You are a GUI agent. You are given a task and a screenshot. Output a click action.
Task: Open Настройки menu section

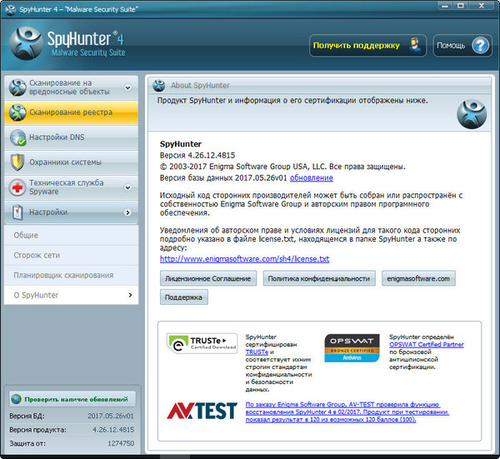[x=71, y=212]
